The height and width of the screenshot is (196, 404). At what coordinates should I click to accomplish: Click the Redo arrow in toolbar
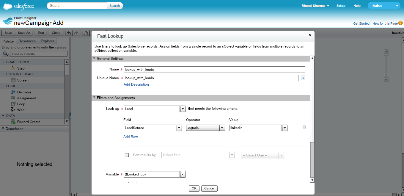click(x=76, y=33)
